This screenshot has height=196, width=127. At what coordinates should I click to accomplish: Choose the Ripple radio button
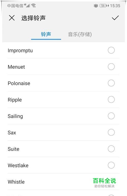click(111, 100)
